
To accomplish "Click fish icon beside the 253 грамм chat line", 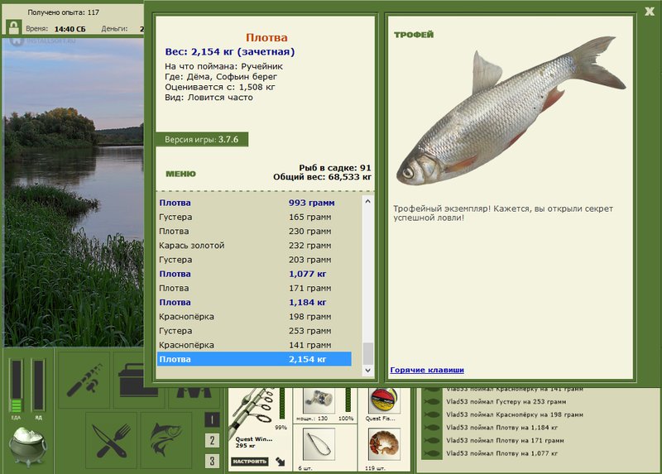I will click(x=432, y=402).
